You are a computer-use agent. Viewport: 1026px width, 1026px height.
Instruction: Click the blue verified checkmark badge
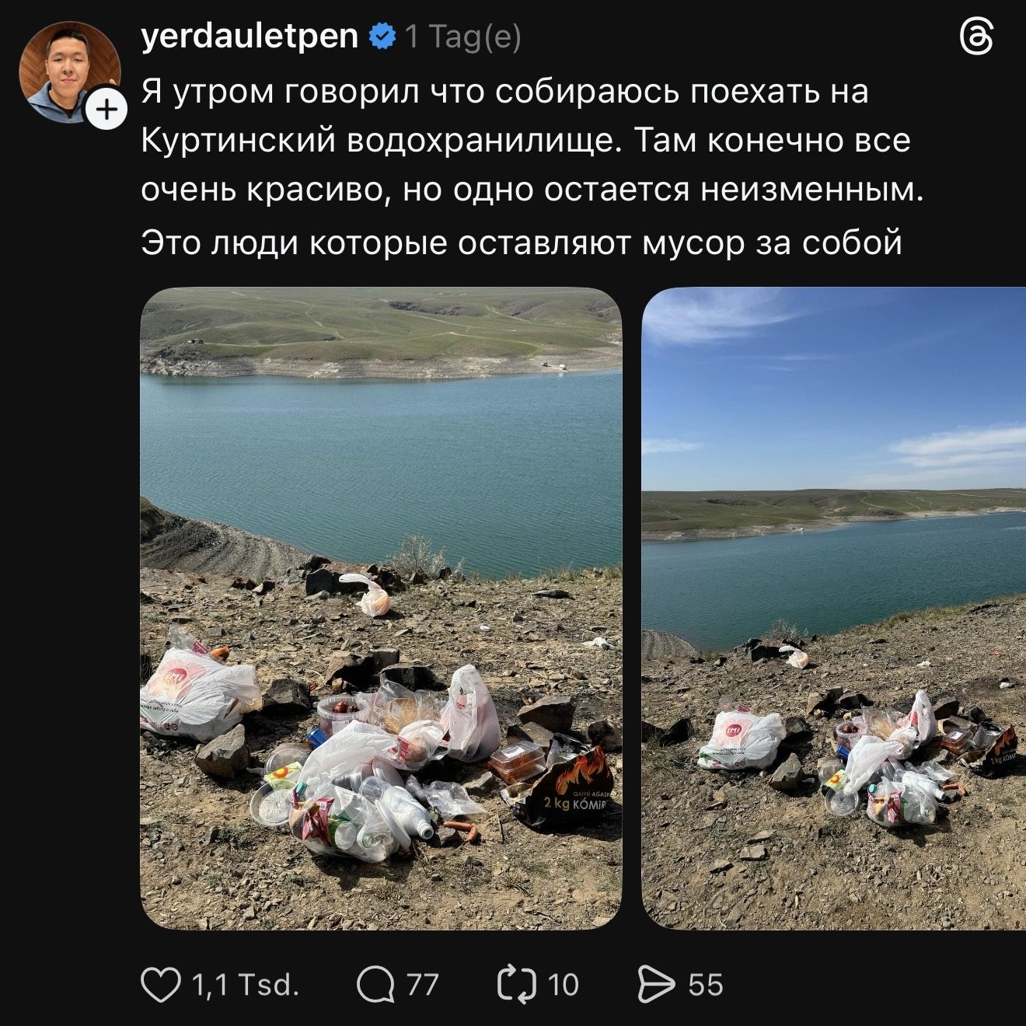pos(382,37)
